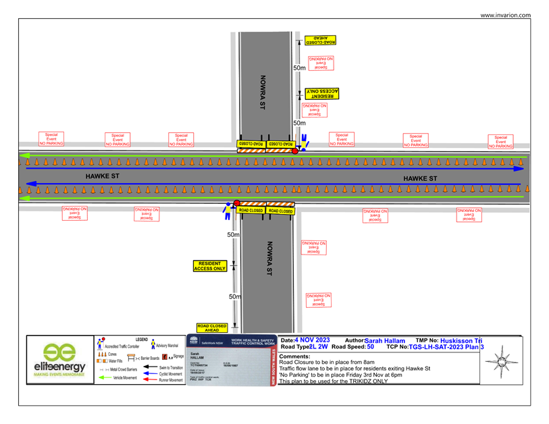Click the Advisory Marshal icon in the legend
This screenshot has height=424, width=549.
(x=153, y=344)
